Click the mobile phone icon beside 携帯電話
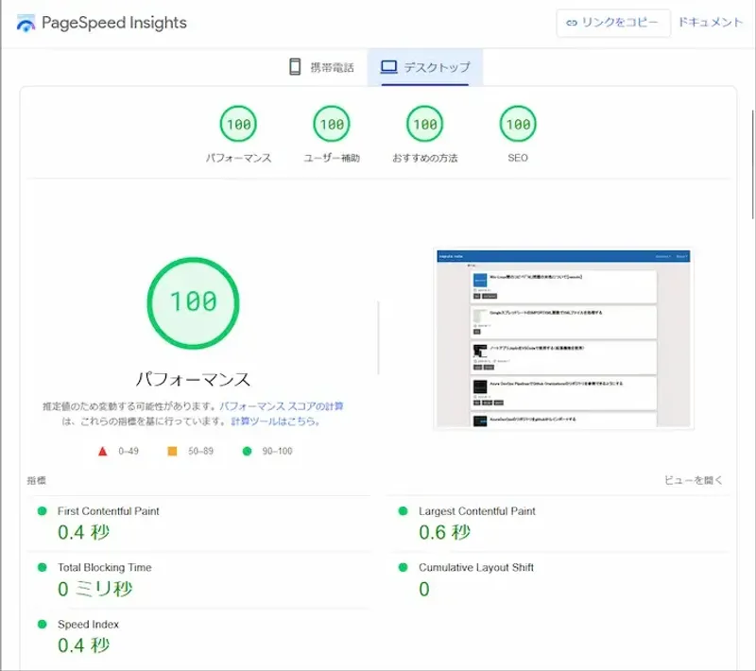The height and width of the screenshot is (671, 756). coord(294,67)
